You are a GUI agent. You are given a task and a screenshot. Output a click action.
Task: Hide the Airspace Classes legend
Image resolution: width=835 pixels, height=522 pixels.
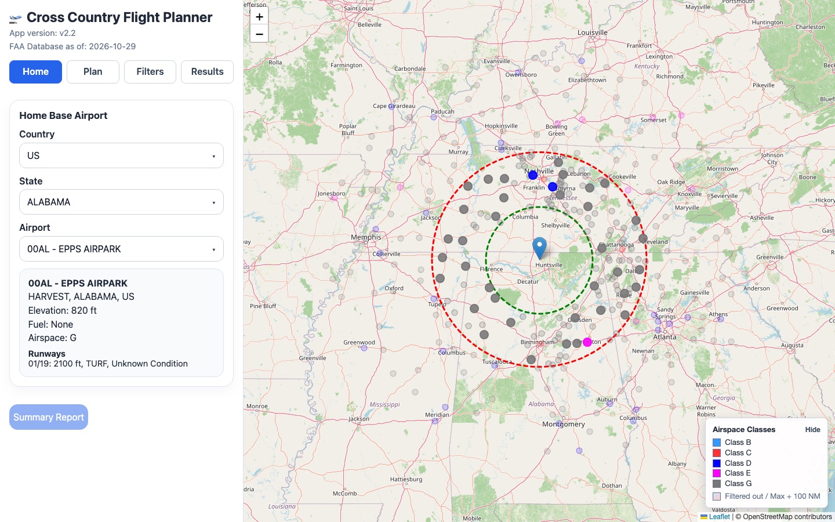coord(812,430)
